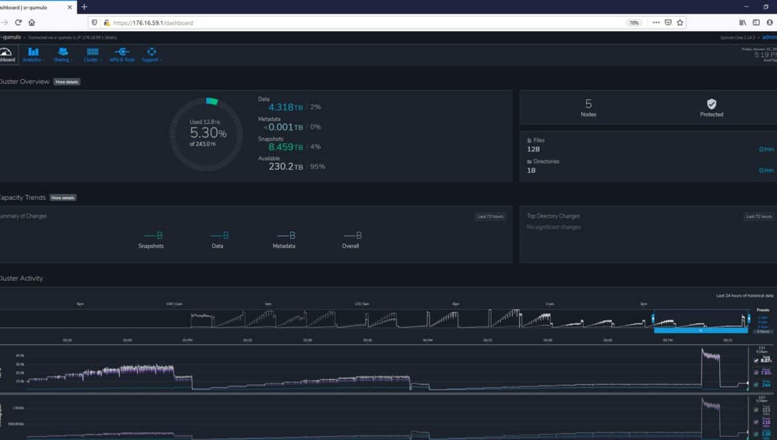Open Firefox library icon
This screenshot has width=777, height=440.
point(743,23)
